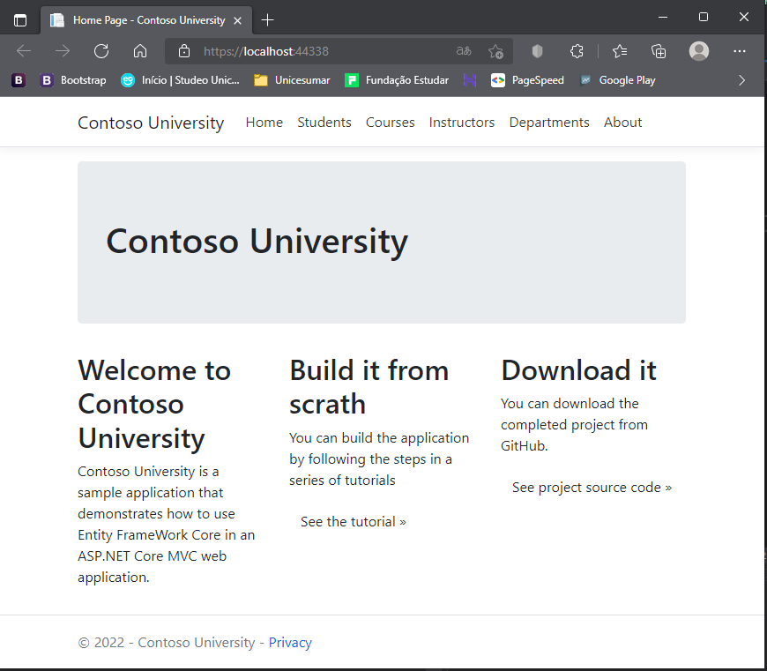Open the PageSpeed bookmark
Image resolution: width=767 pixels, height=671 pixels.
coord(527,80)
